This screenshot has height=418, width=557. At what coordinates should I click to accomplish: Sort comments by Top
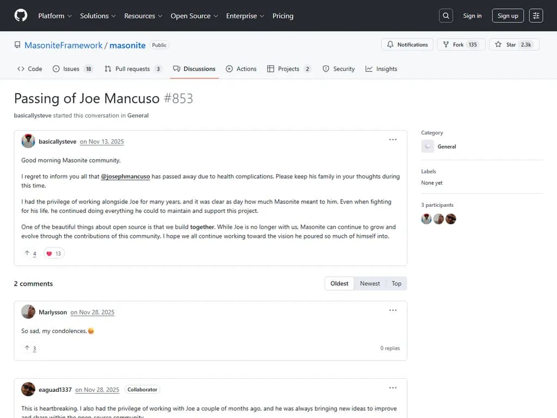click(397, 284)
